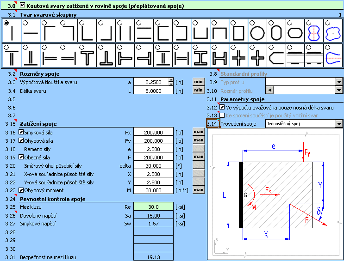Choose the inverted U-shaped weld group
The width and height of the screenshot is (344, 261).
pyautogui.click(x=214, y=23)
